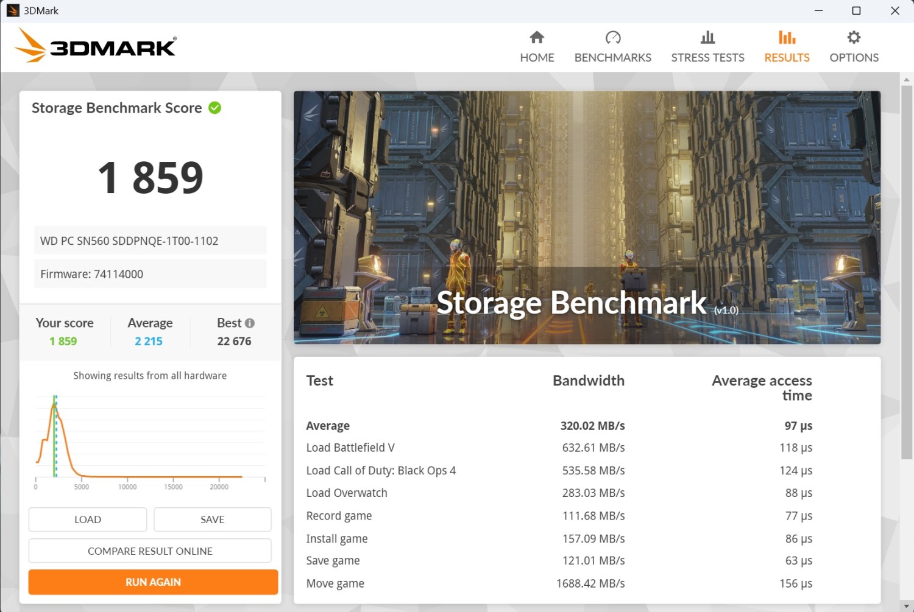The image size is (914, 612).
Task: Click the info icon next to Best
Action: pos(250,323)
